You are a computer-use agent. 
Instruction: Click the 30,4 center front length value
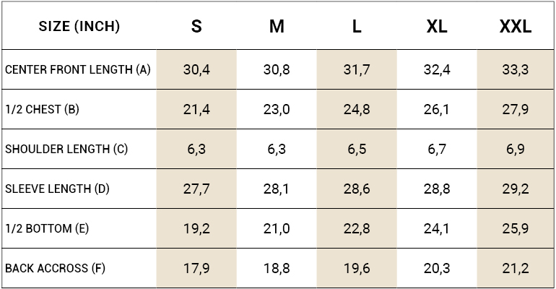[196, 70]
